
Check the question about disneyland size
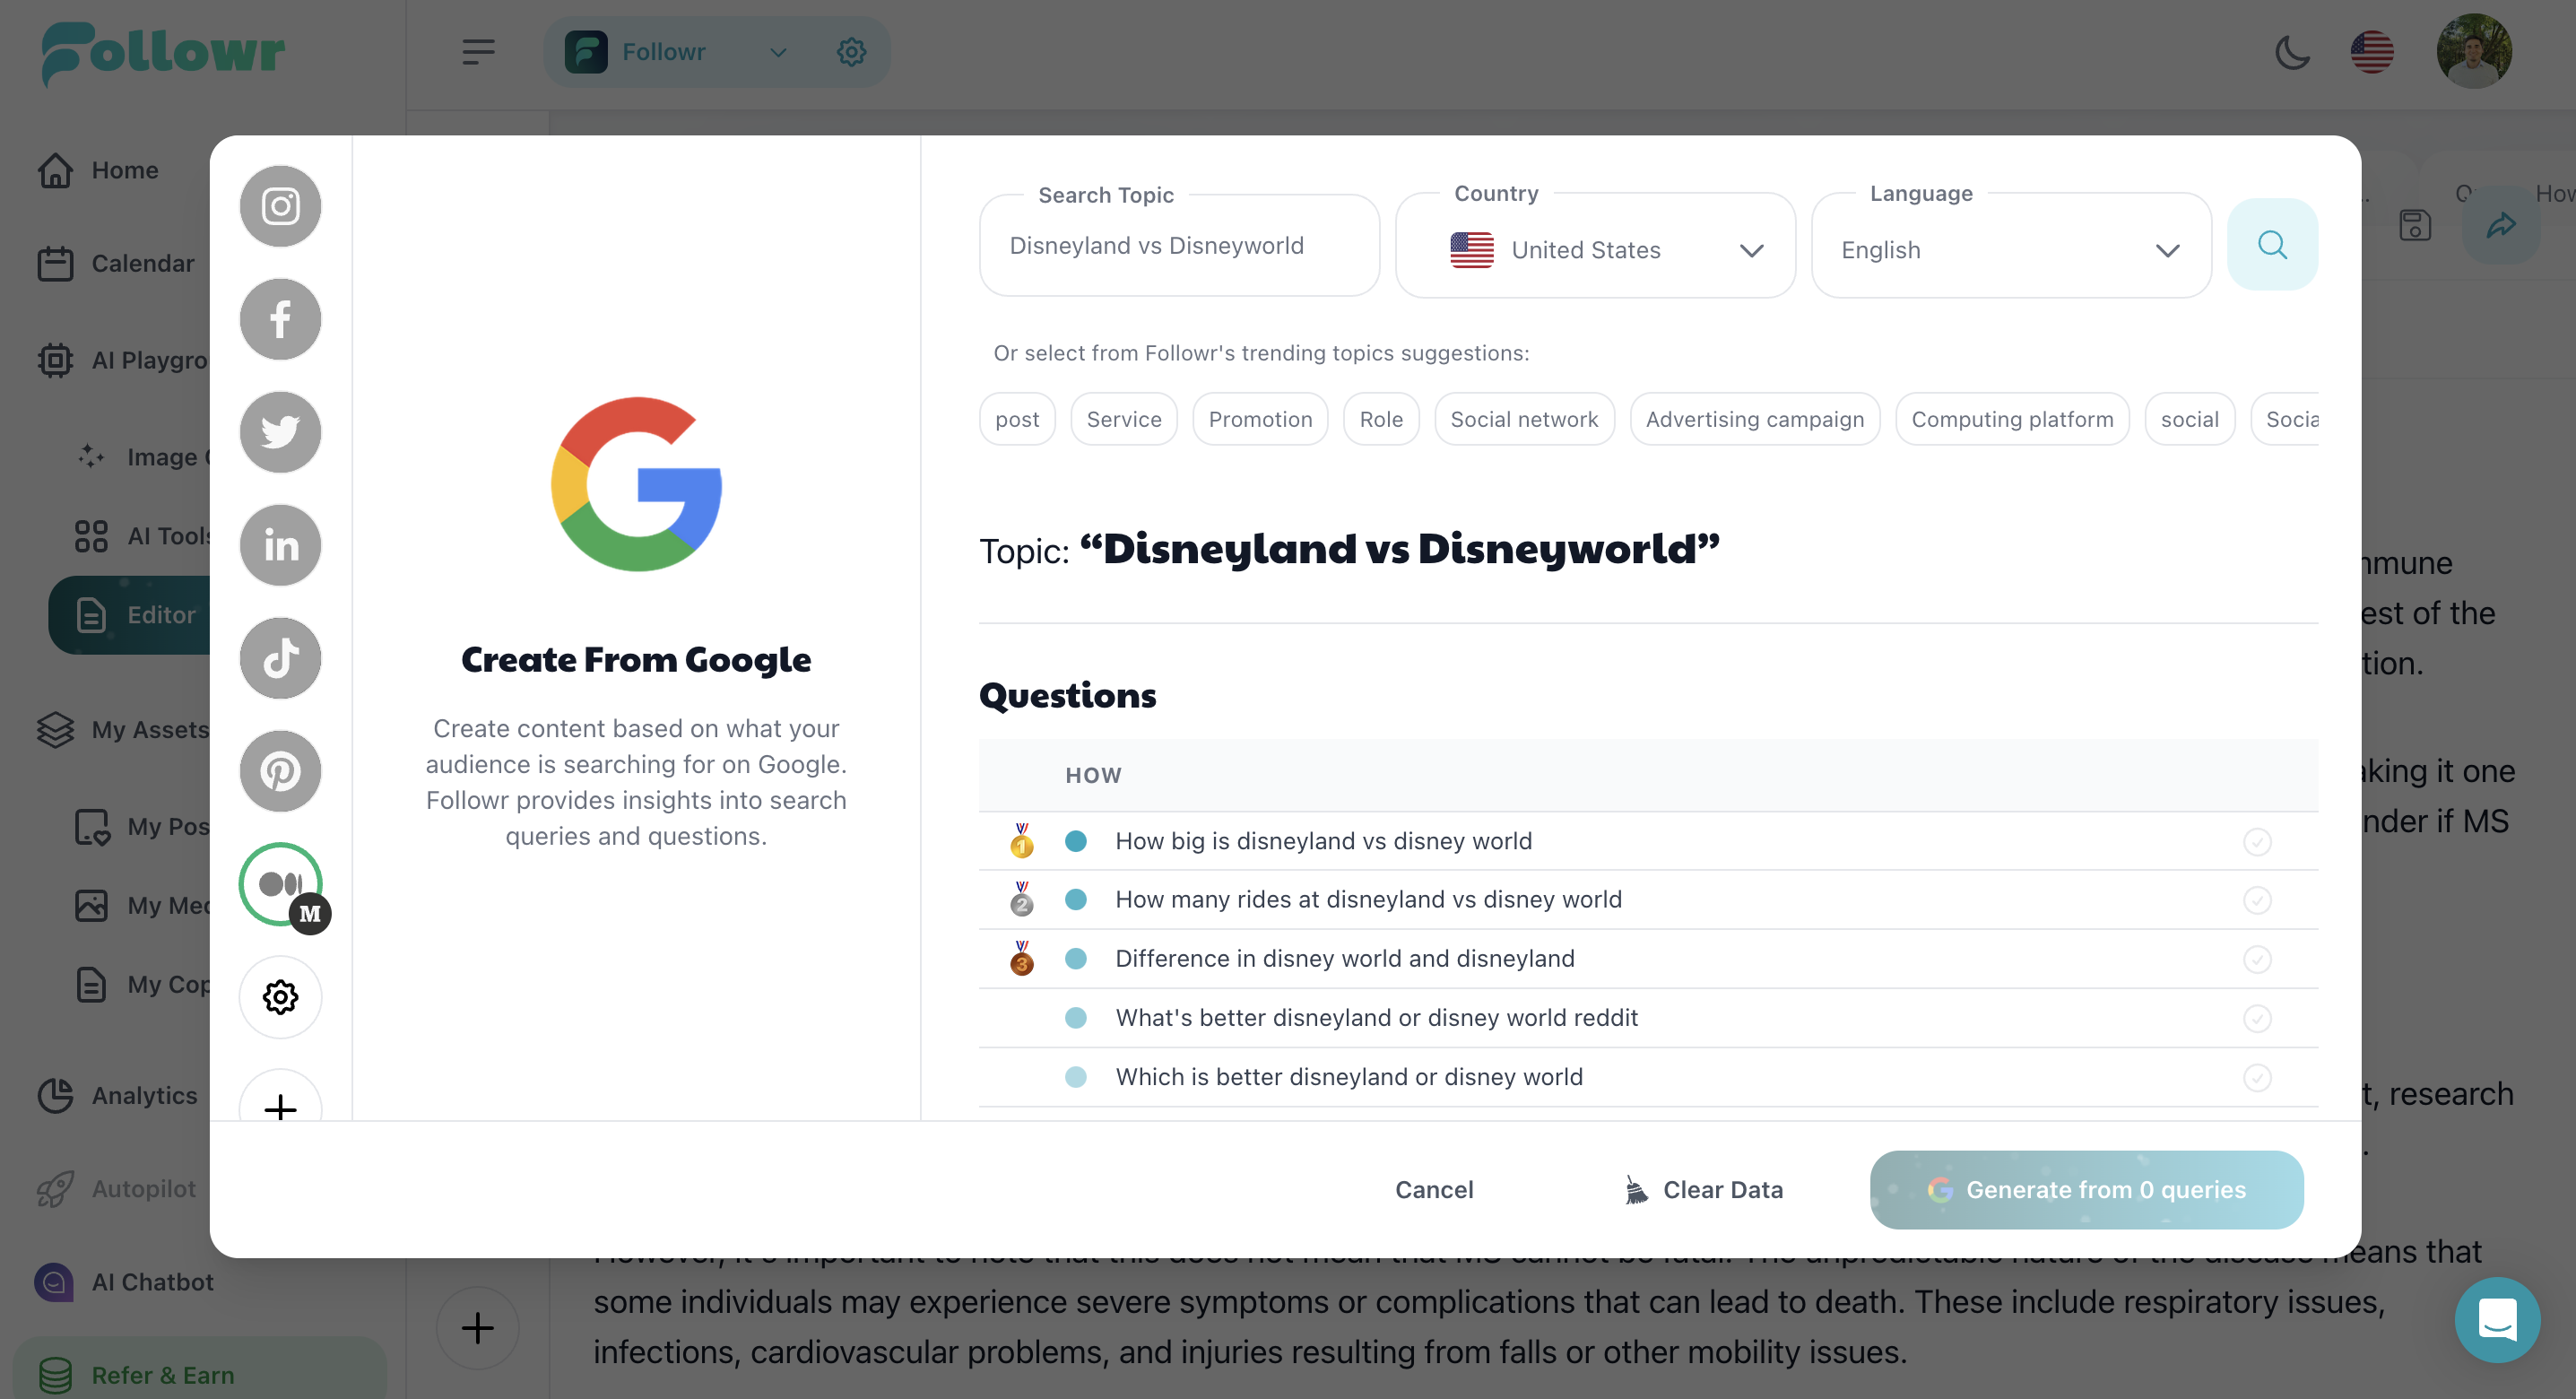pos(2258,841)
